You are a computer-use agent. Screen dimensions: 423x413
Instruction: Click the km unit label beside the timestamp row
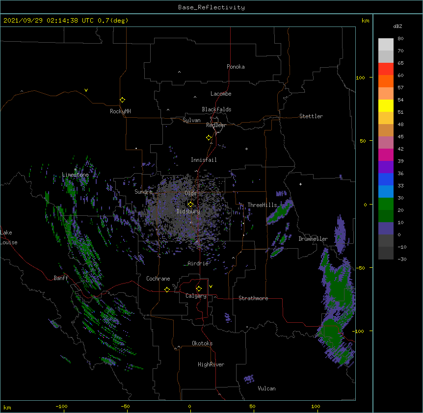click(x=365, y=21)
